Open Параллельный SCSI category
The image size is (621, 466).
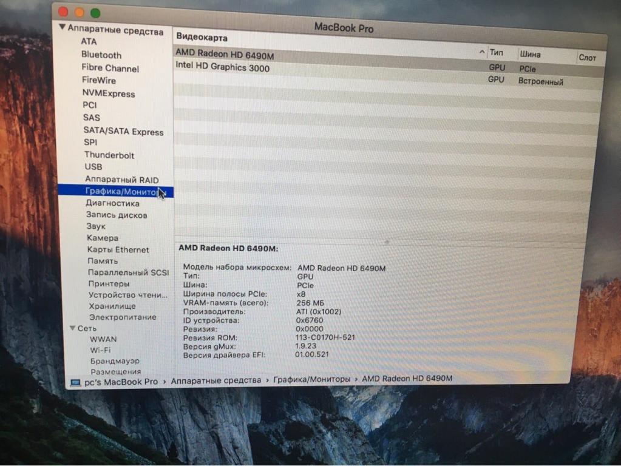[129, 272]
